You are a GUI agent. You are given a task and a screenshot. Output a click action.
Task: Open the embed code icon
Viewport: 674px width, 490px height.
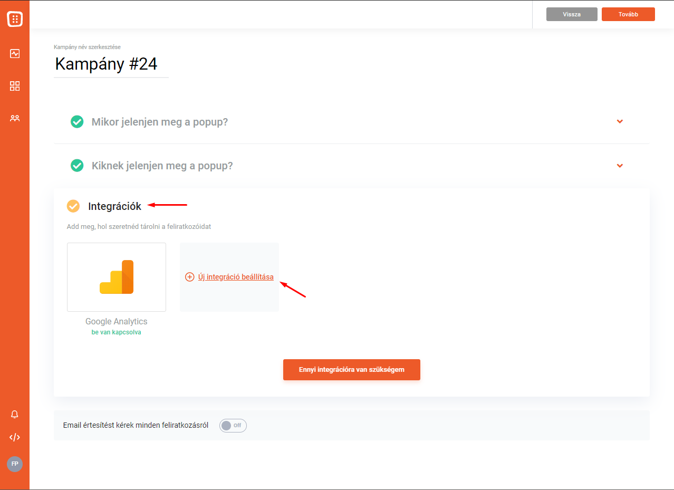[15, 437]
